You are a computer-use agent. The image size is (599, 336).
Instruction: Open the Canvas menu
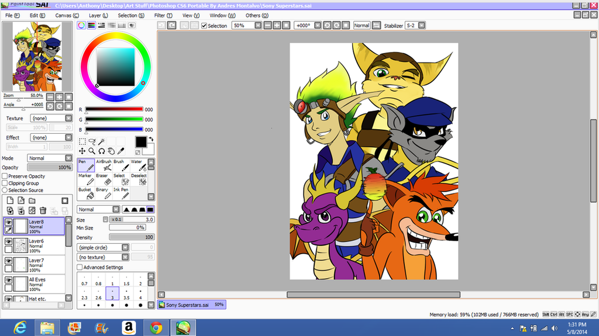67,15
